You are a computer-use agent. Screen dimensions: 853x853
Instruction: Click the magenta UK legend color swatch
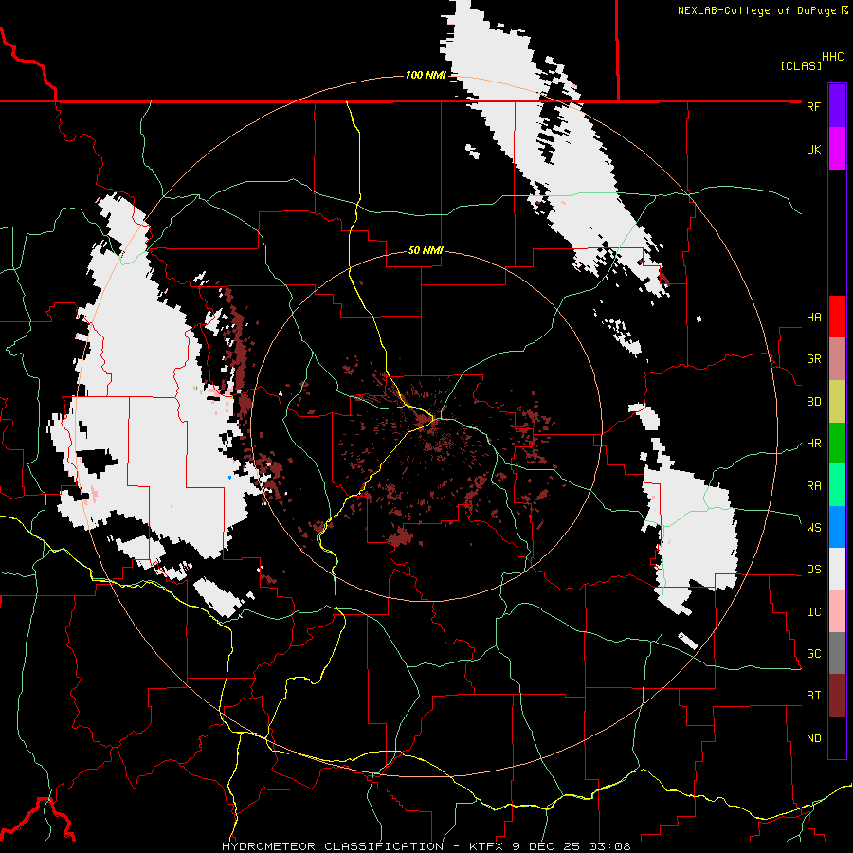837,149
